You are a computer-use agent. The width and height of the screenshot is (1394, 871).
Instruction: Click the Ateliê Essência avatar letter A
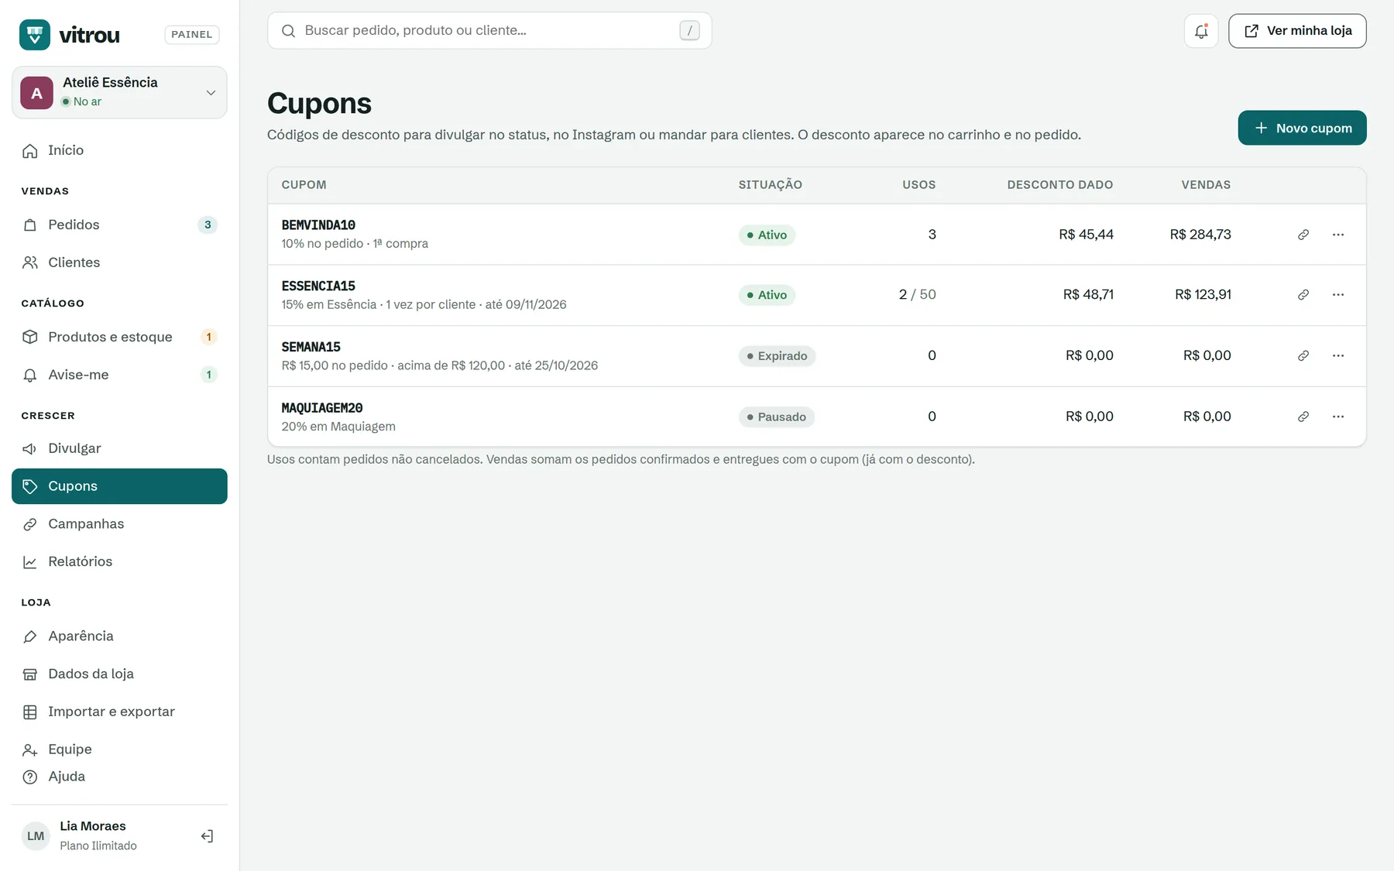(36, 93)
